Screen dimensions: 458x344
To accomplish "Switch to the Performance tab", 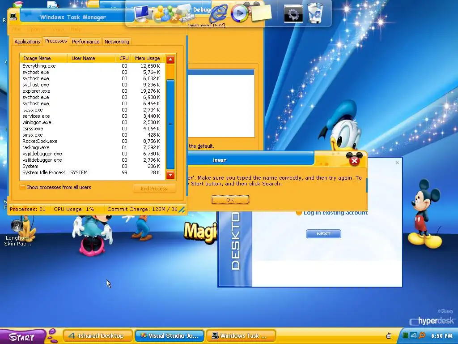I will coord(85,42).
